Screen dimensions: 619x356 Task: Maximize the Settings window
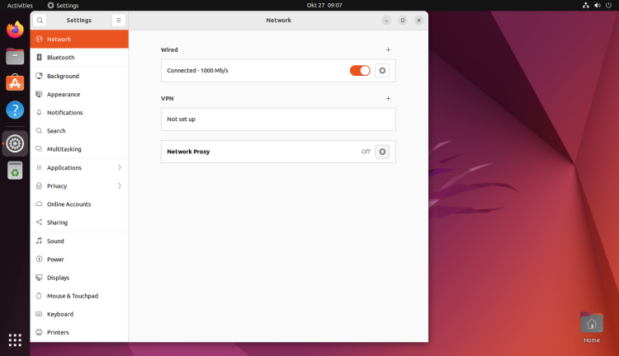[403, 20]
